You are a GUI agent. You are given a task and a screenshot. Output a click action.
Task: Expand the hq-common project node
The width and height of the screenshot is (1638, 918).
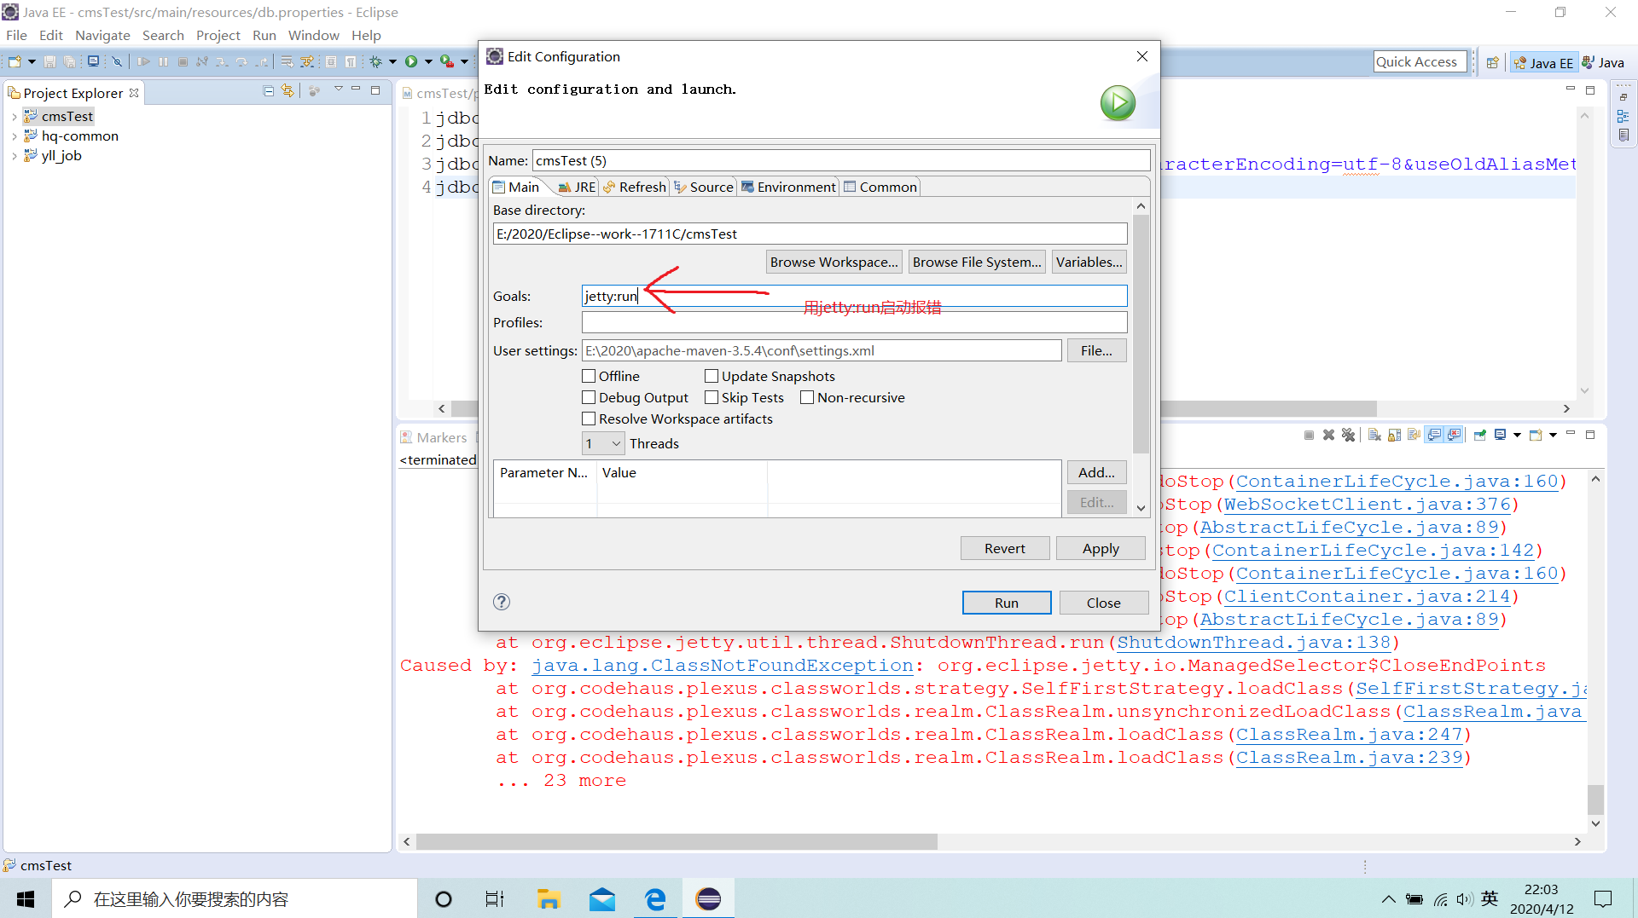15,136
